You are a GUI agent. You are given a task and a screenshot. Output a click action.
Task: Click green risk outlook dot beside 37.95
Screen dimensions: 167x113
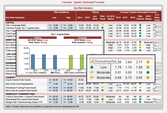pos(140,42)
